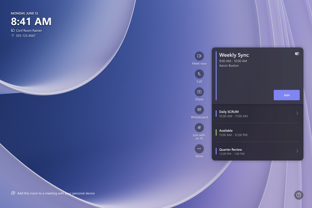Viewport: 312px width, 208px height.
Task: Click the Weekly Sync meeting title
Action: pos(234,55)
